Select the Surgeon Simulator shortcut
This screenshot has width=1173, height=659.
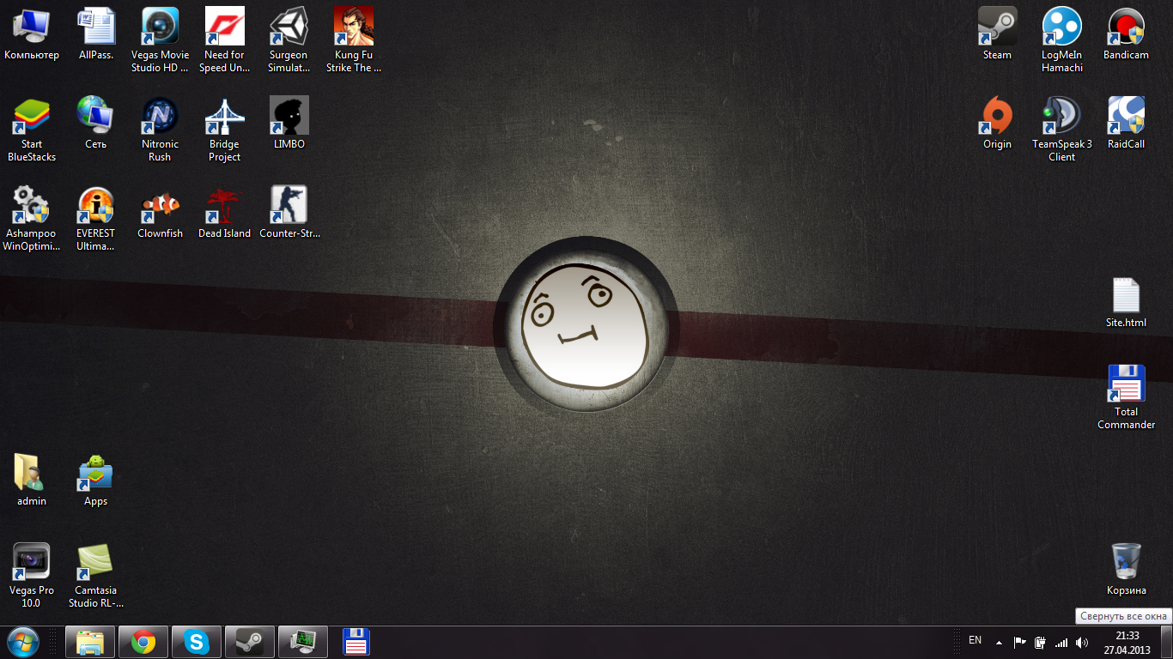(x=289, y=39)
